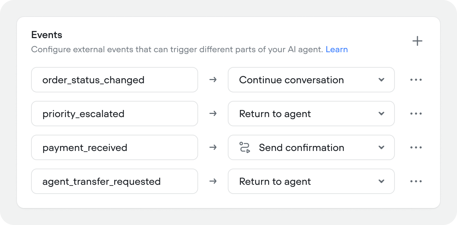Click the arrow icon next to priority_escalated
Screen dimensions: 457x225
coord(213,114)
